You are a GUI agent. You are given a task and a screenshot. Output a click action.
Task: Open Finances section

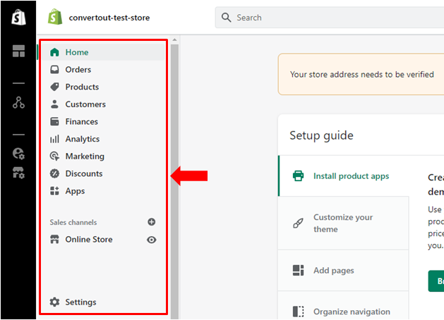(x=103, y=121)
